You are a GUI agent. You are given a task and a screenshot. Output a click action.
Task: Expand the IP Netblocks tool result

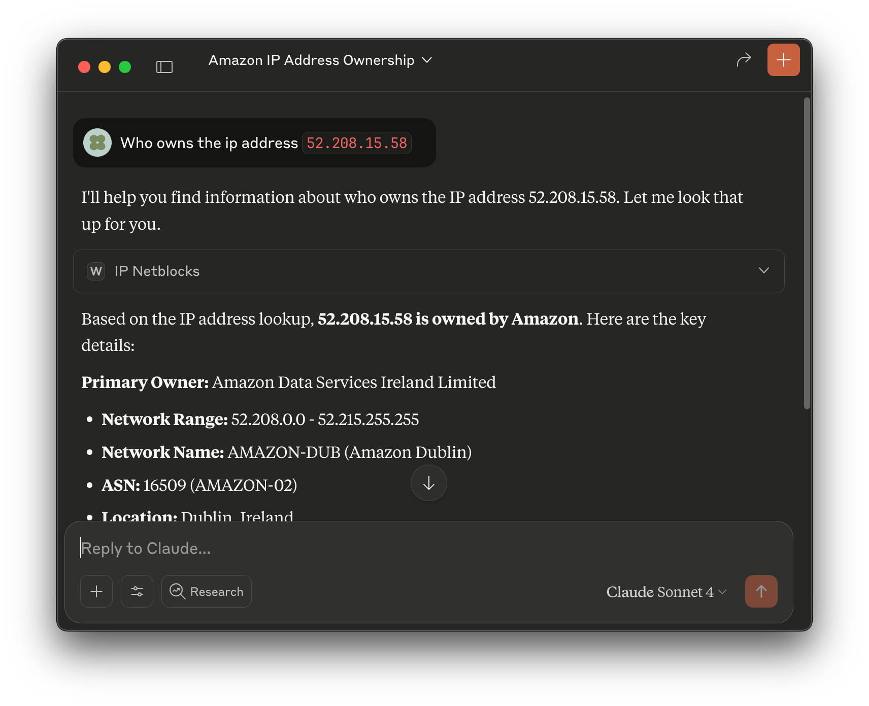coord(763,271)
